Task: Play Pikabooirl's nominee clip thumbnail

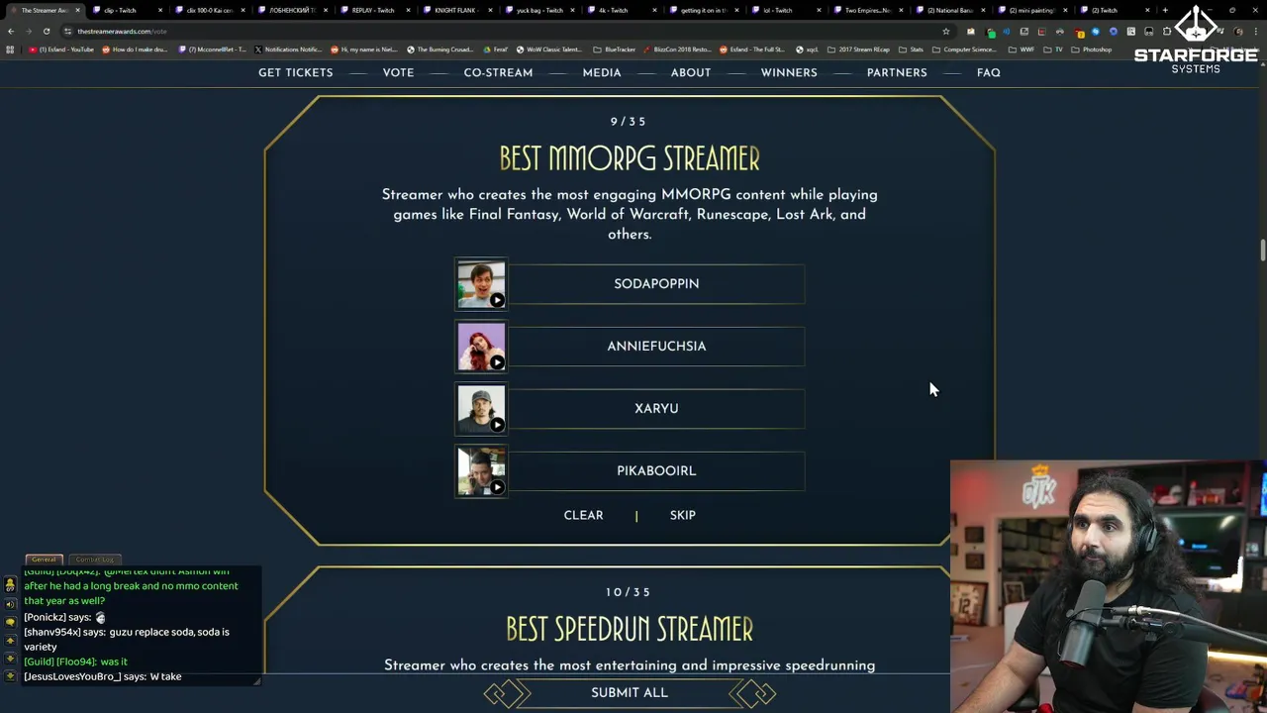Action: pos(481,471)
